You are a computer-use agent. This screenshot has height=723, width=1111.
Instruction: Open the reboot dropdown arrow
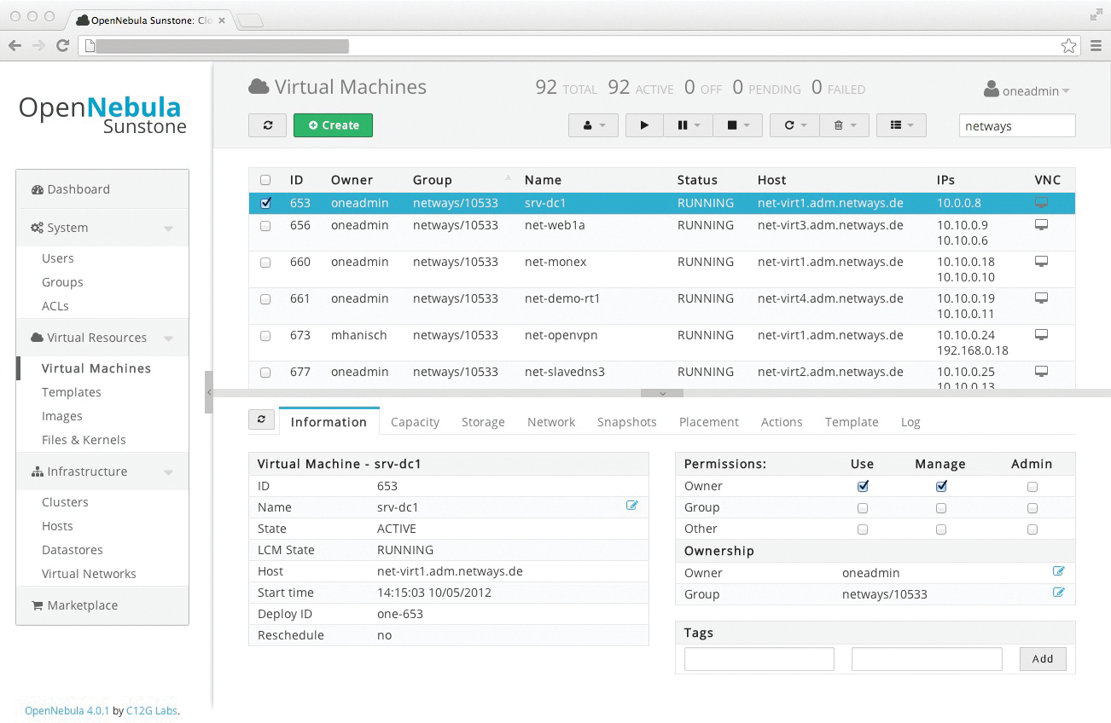806,124
